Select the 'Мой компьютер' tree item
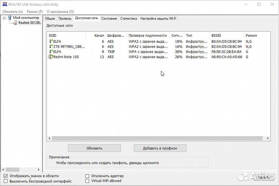Image resolution: width=279 pixels, height=186 pixels. pyautogui.click(x=26, y=17)
